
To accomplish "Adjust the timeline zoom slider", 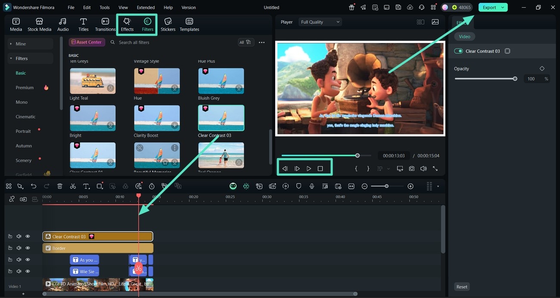I will point(386,186).
